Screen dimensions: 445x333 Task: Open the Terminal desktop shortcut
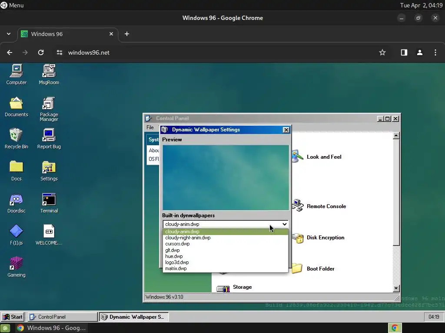49,203
